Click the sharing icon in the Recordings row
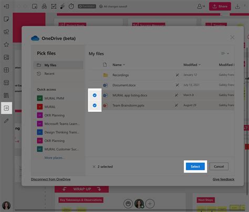 (x=177, y=75)
